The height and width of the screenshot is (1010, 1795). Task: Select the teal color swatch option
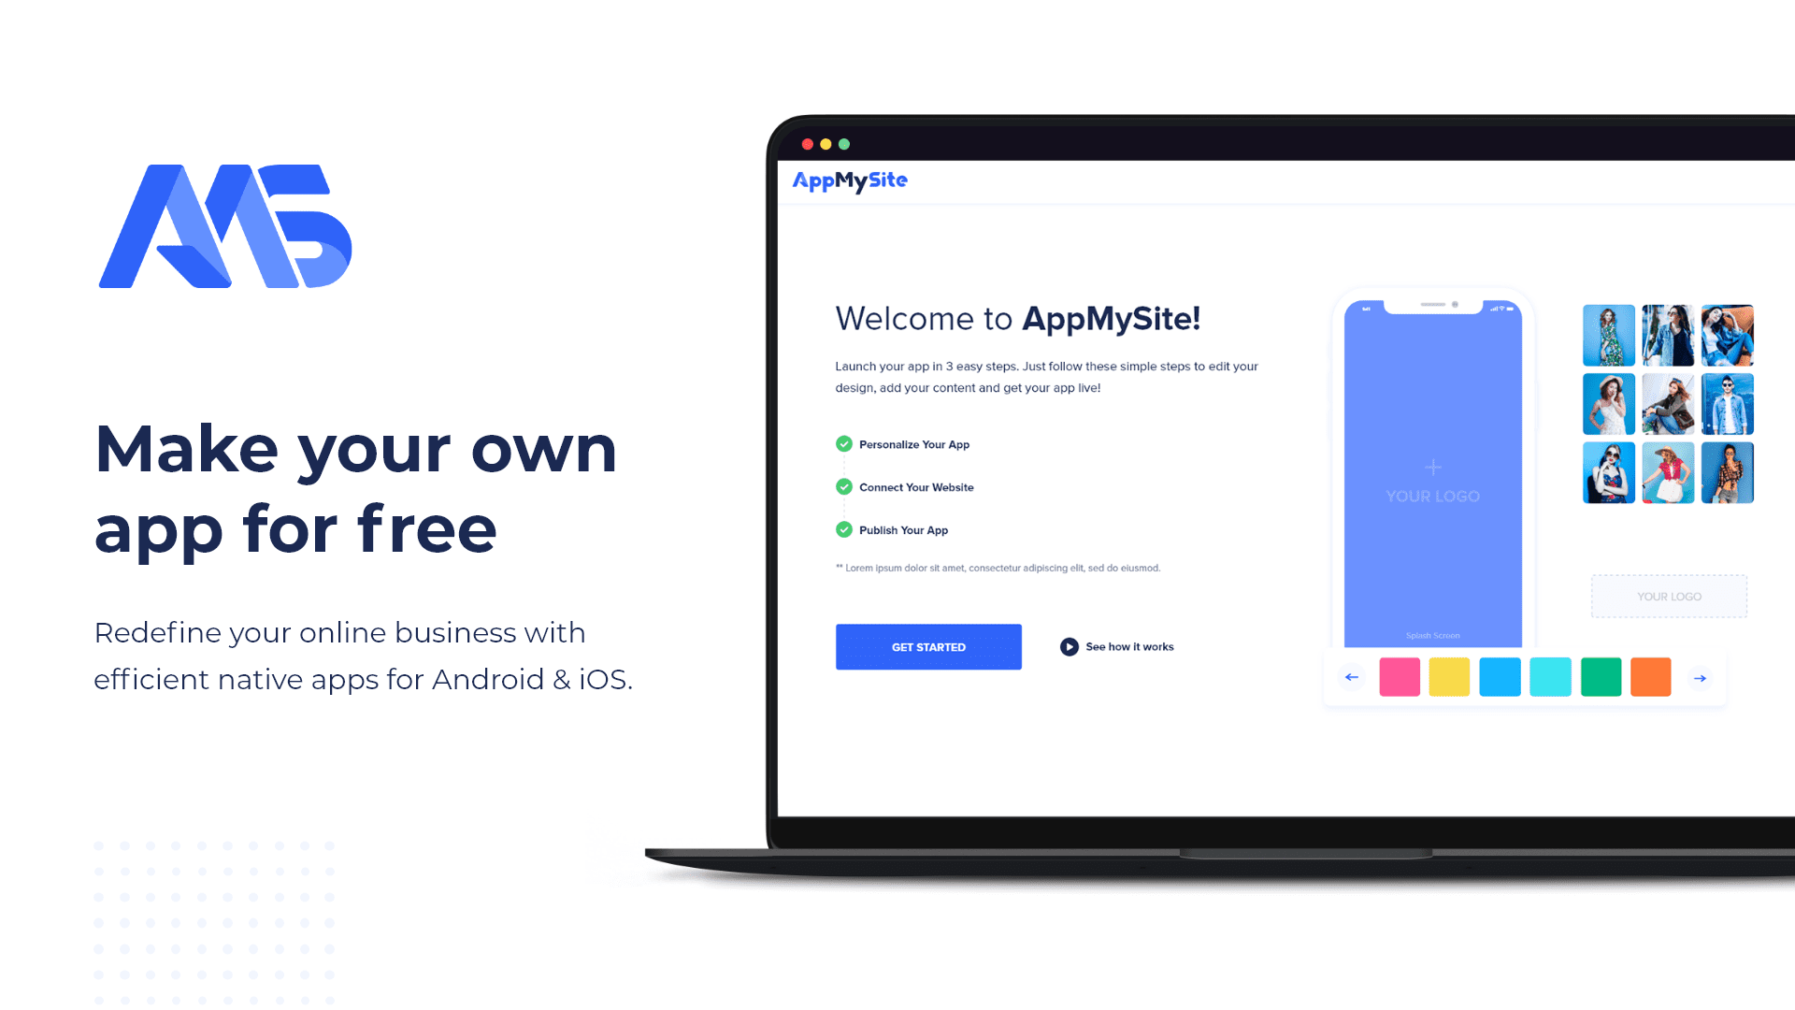1551,676
